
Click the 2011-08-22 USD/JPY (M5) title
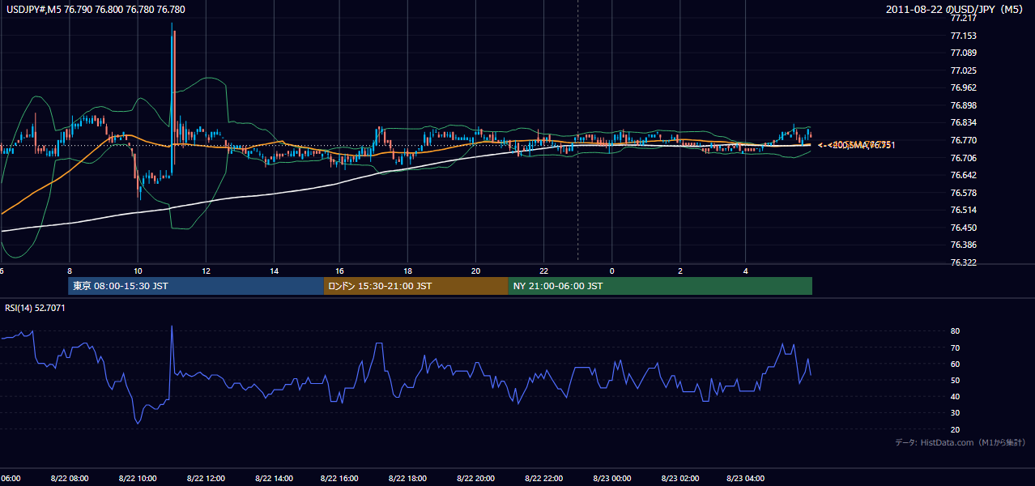click(x=956, y=10)
